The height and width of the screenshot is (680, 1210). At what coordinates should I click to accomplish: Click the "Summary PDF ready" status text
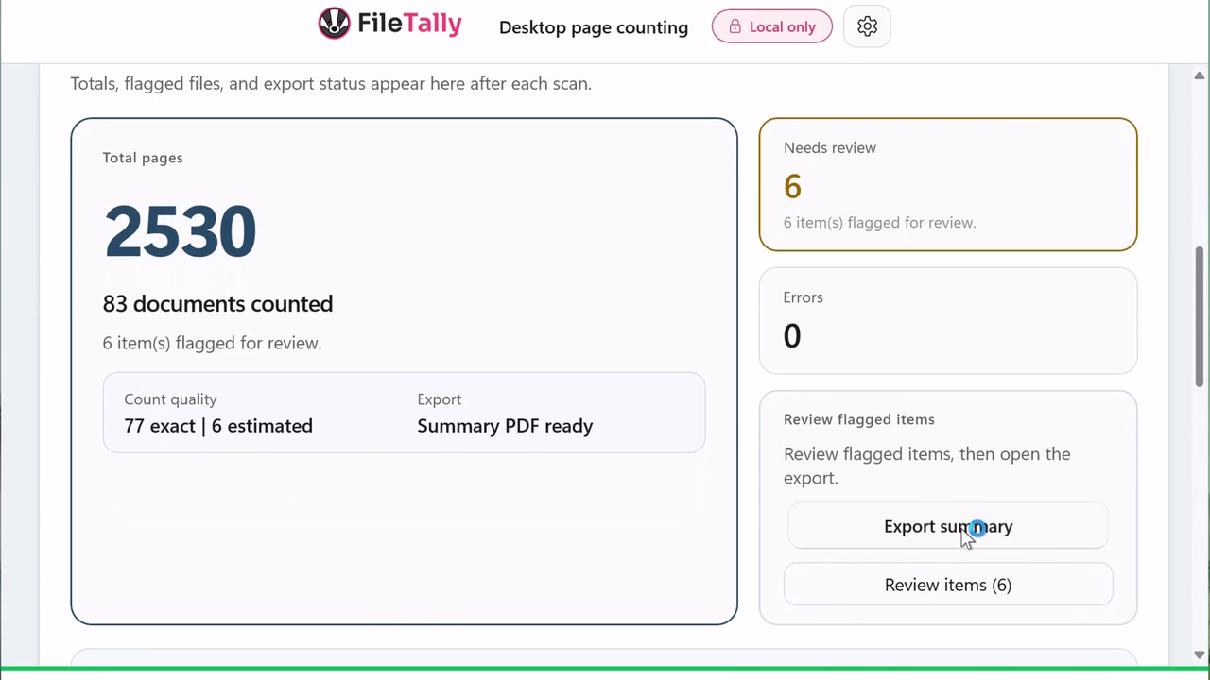[x=505, y=426]
